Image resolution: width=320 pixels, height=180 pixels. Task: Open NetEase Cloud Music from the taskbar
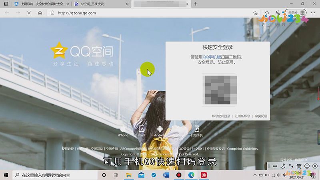[x=204, y=175]
